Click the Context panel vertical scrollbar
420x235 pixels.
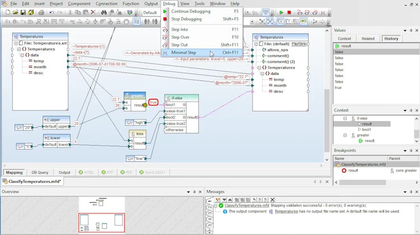click(x=417, y=134)
